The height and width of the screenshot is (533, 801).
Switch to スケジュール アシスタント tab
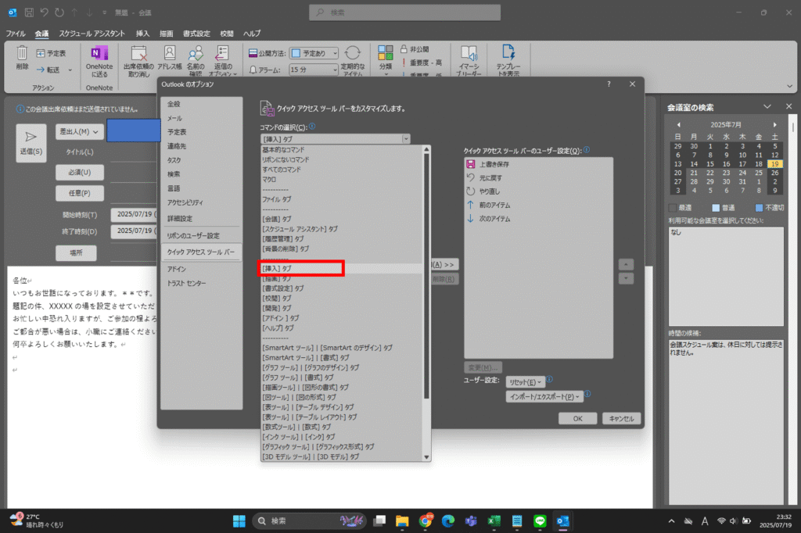pyautogui.click(x=92, y=34)
